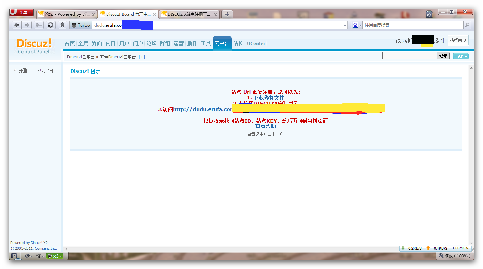Open the green Turbo x3 status dropdown
This screenshot has width=483, height=269.
click(x=55, y=256)
